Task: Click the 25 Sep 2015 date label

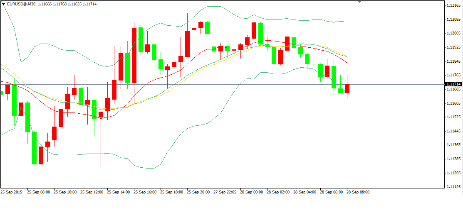Action: [x=12, y=192]
